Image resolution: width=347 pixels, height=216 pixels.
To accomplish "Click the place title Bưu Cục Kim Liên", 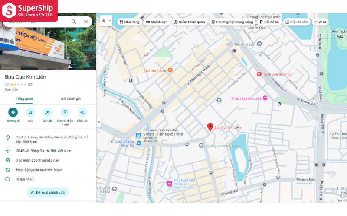I will tap(26, 77).
